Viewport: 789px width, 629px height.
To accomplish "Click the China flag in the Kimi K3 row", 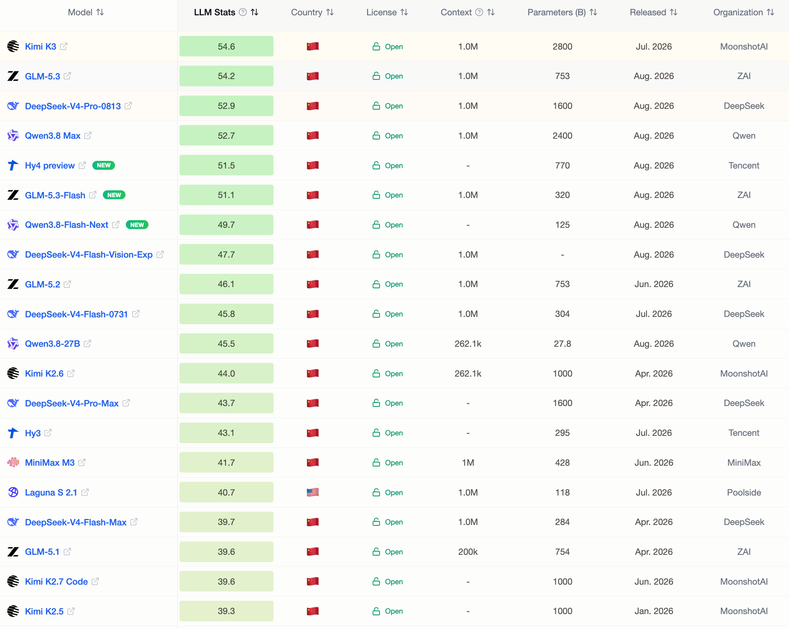I will tap(313, 46).
